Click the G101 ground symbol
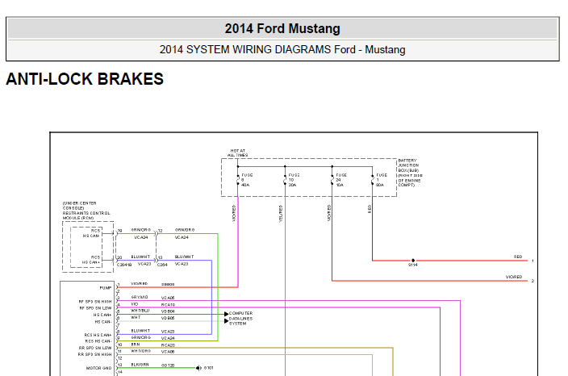This screenshot has width=568, height=376. click(x=198, y=368)
